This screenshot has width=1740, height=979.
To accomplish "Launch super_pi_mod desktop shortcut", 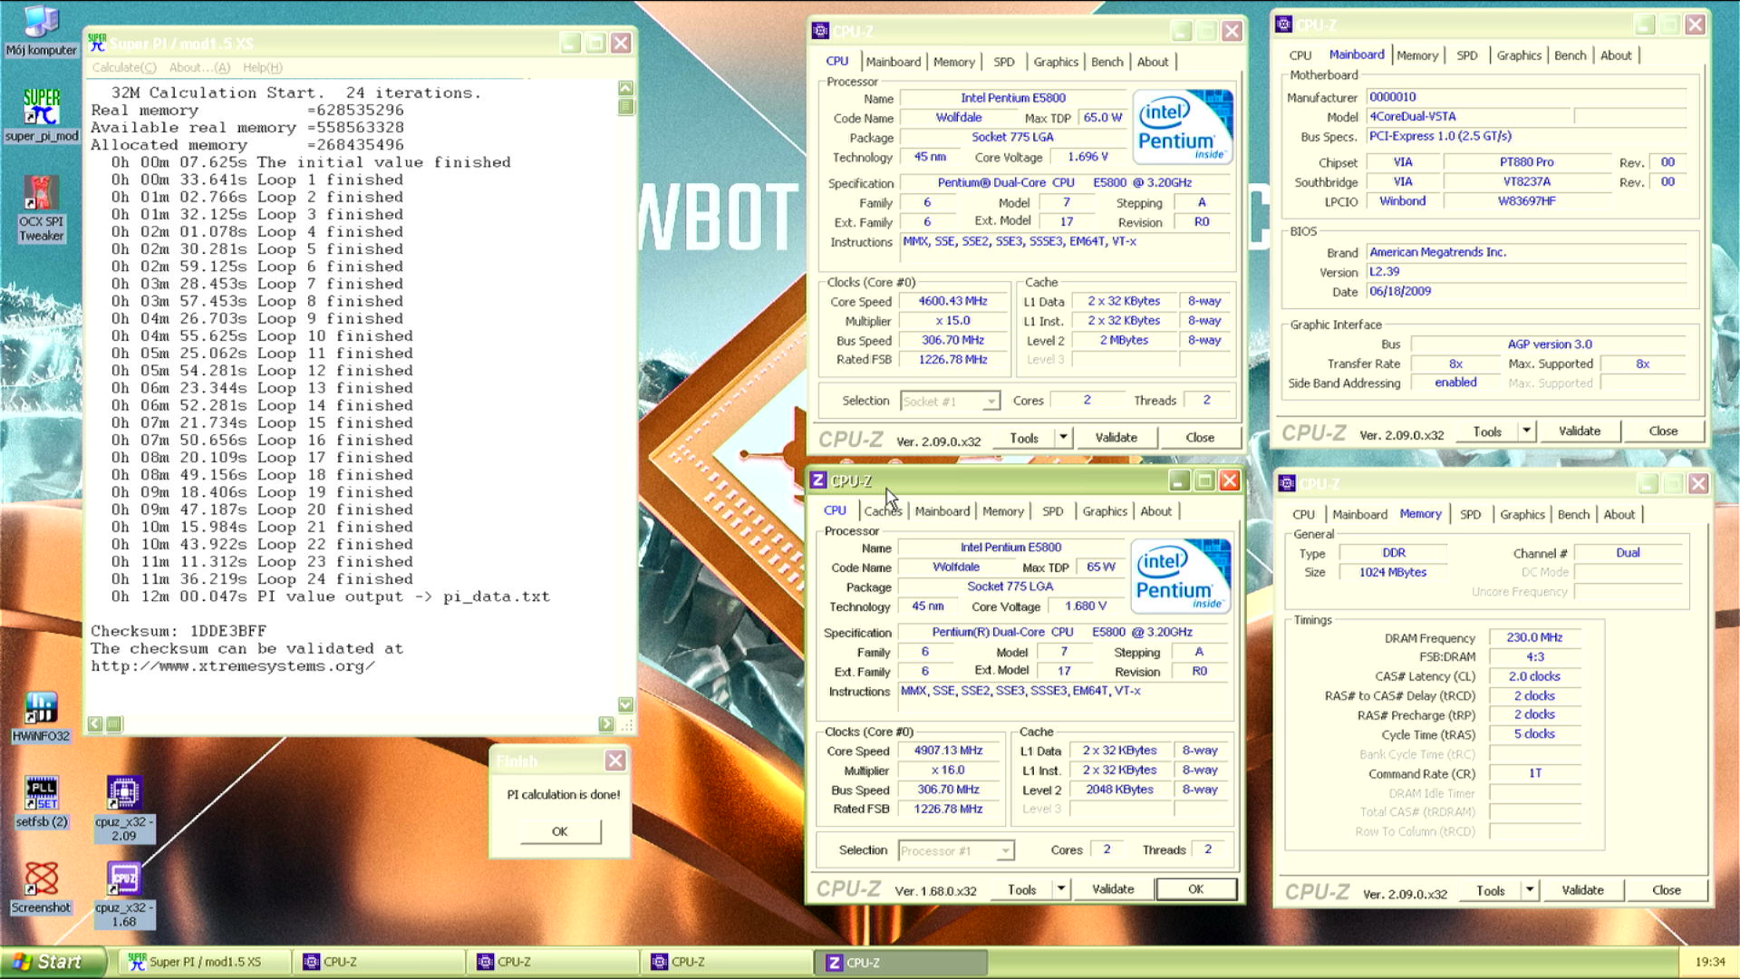I will 41,115.
